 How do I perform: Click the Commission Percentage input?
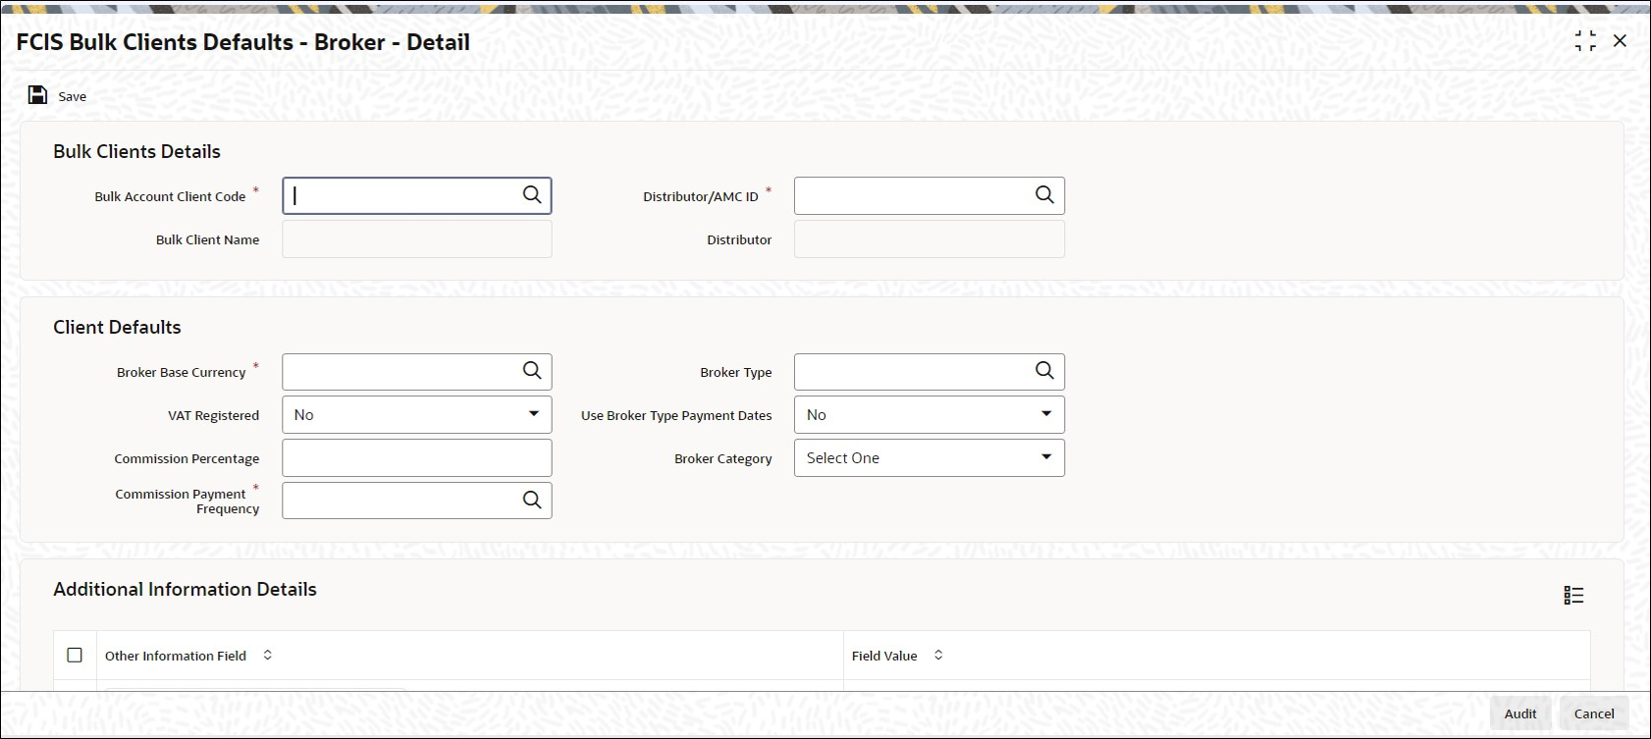click(x=417, y=457)
